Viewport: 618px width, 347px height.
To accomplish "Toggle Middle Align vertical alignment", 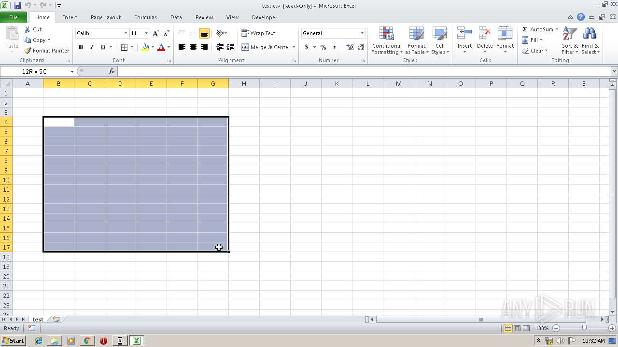I will click(193, 33).
